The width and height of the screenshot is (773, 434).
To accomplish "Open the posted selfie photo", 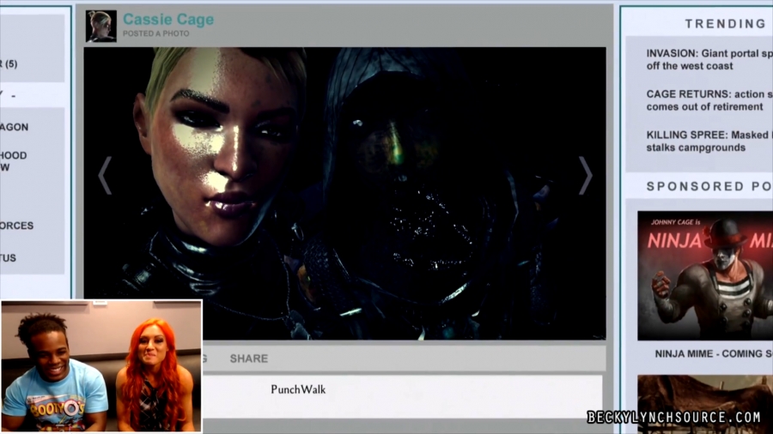I will click(344, 193).
